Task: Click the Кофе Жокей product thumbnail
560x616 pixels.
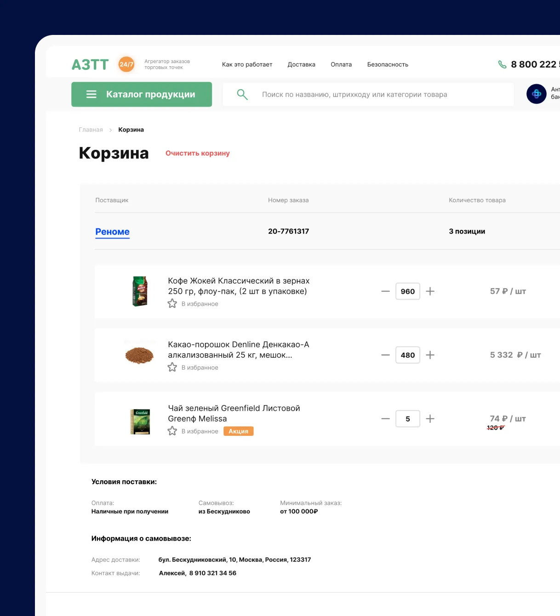Action: (x=140, y=291)
